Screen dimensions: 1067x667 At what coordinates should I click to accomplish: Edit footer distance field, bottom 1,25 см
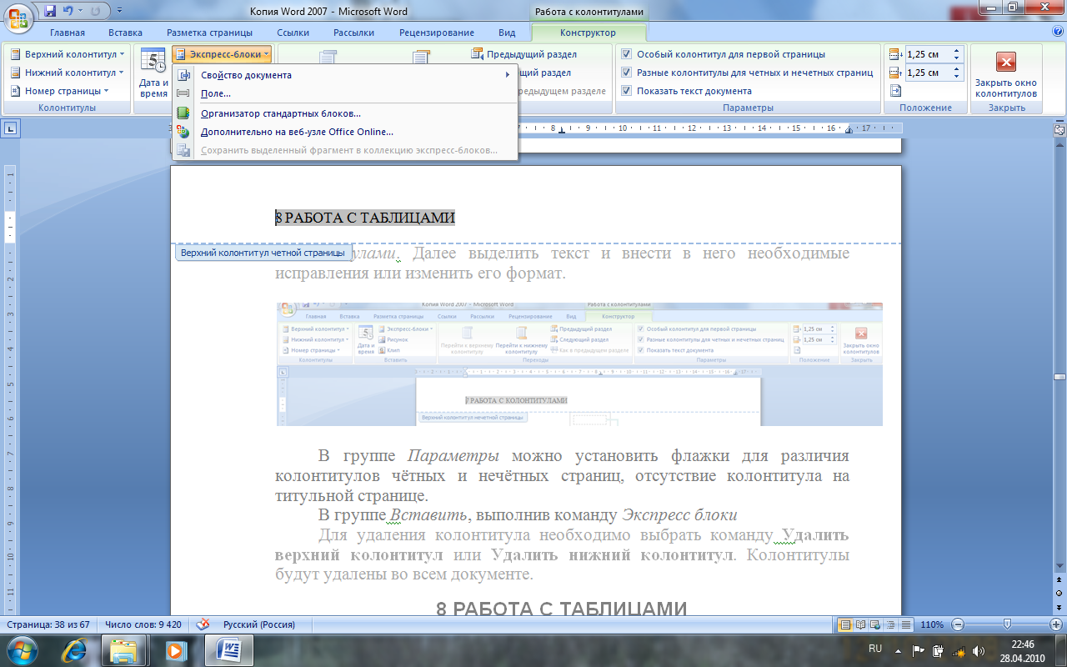coord(928,73)
